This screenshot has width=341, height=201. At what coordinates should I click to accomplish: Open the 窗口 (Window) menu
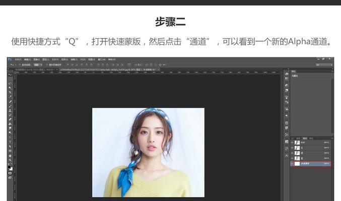tap(102, 59)
